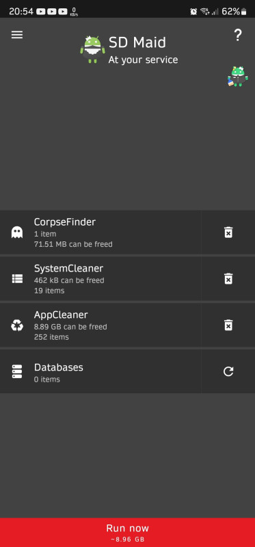Image resolution: width=255 pixels, height=547 pixels.
Task: Delete SystemCleaner results with trash icon
Action: coord(228,279)
